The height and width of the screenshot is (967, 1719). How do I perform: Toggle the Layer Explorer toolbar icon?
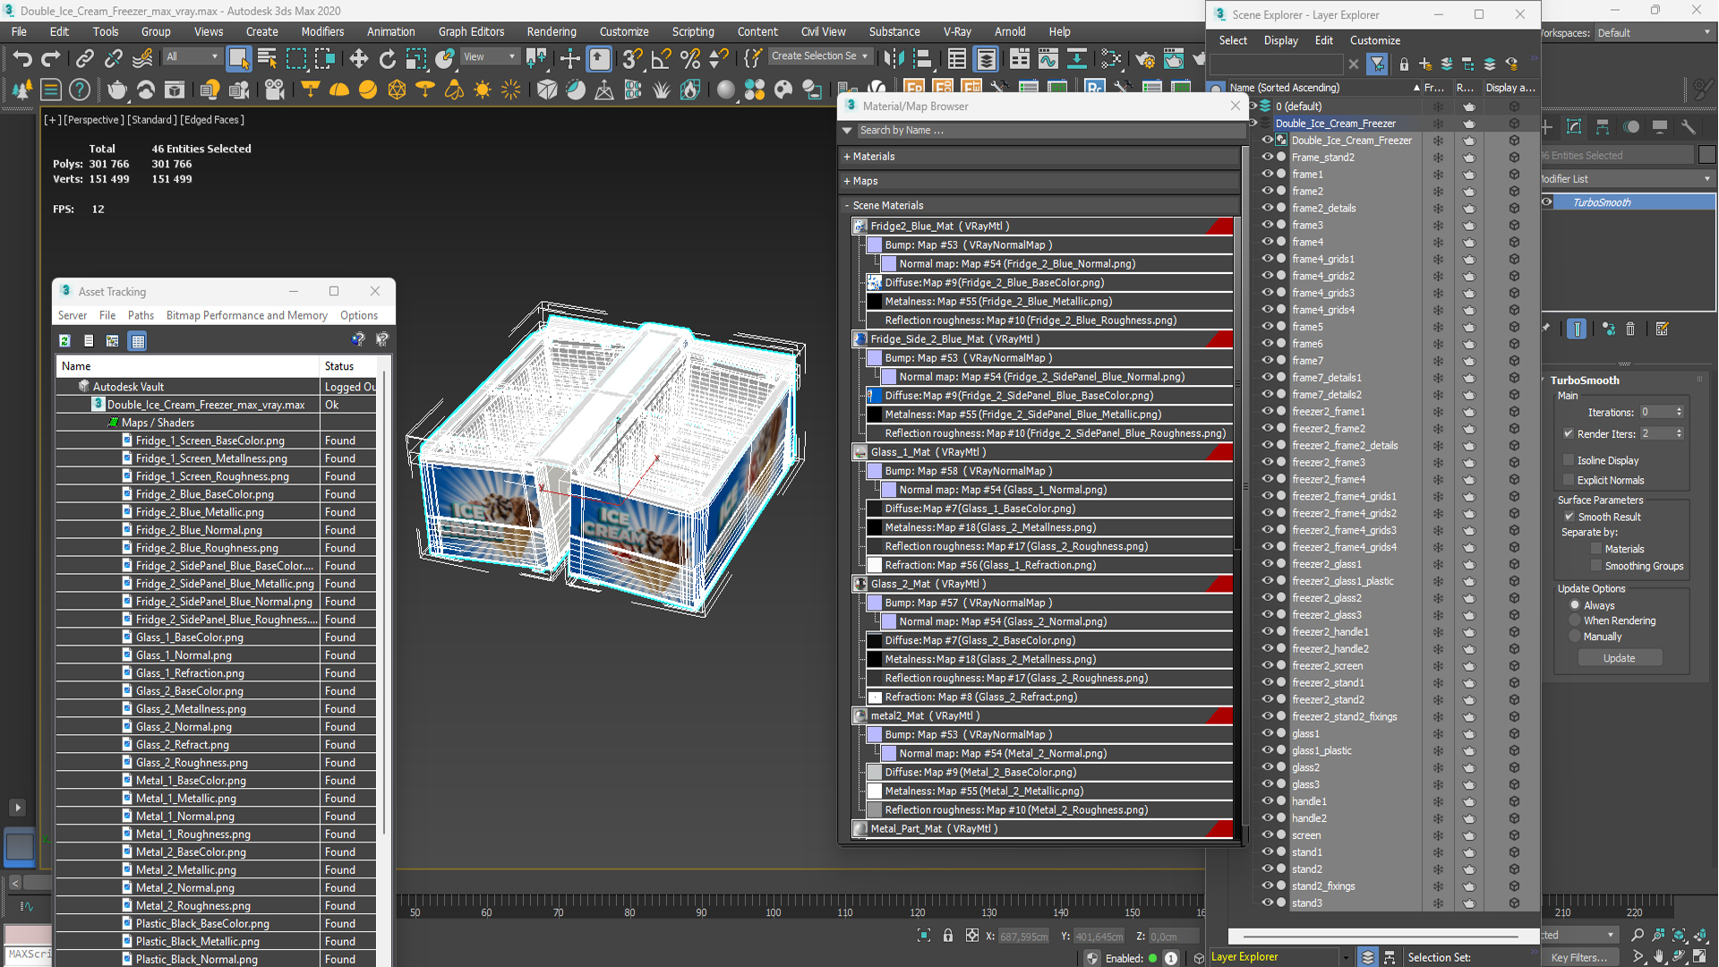(x=986, y=59)
